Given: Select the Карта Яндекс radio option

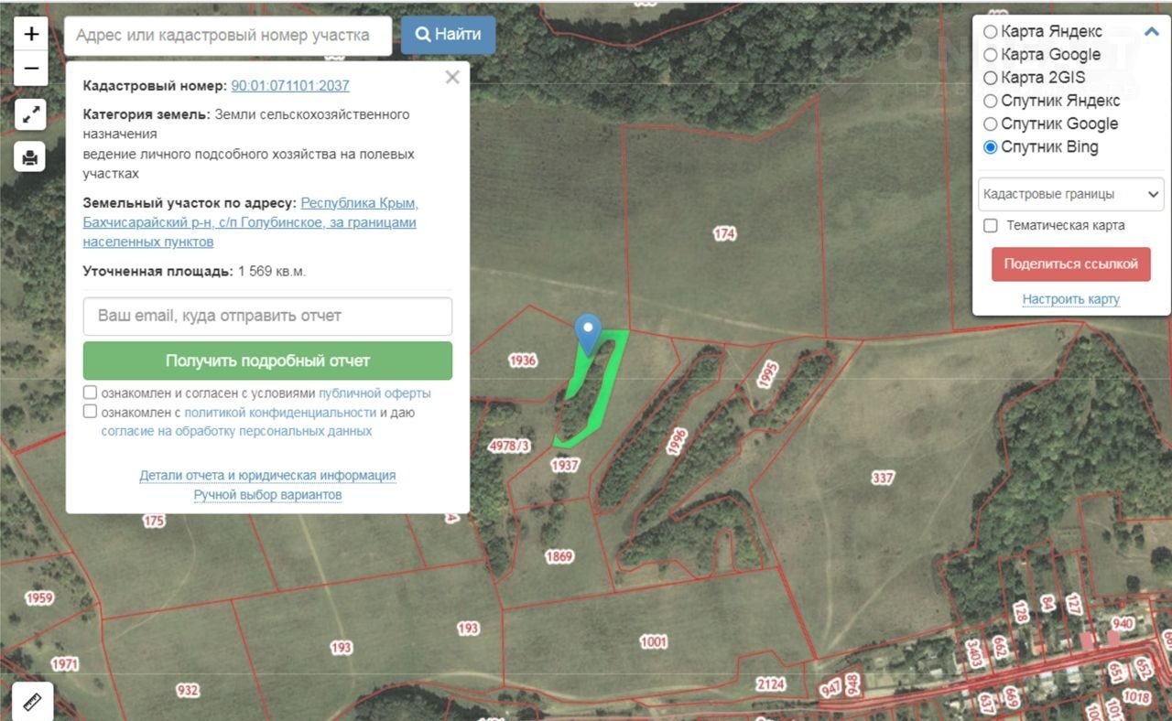Looking at the screenshot, I should pos(990,31).
